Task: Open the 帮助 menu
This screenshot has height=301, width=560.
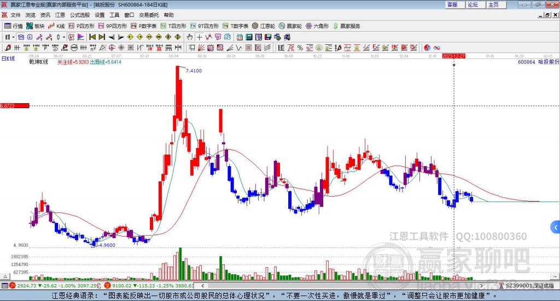Action: pyautogui.click(x=168, y=15)
